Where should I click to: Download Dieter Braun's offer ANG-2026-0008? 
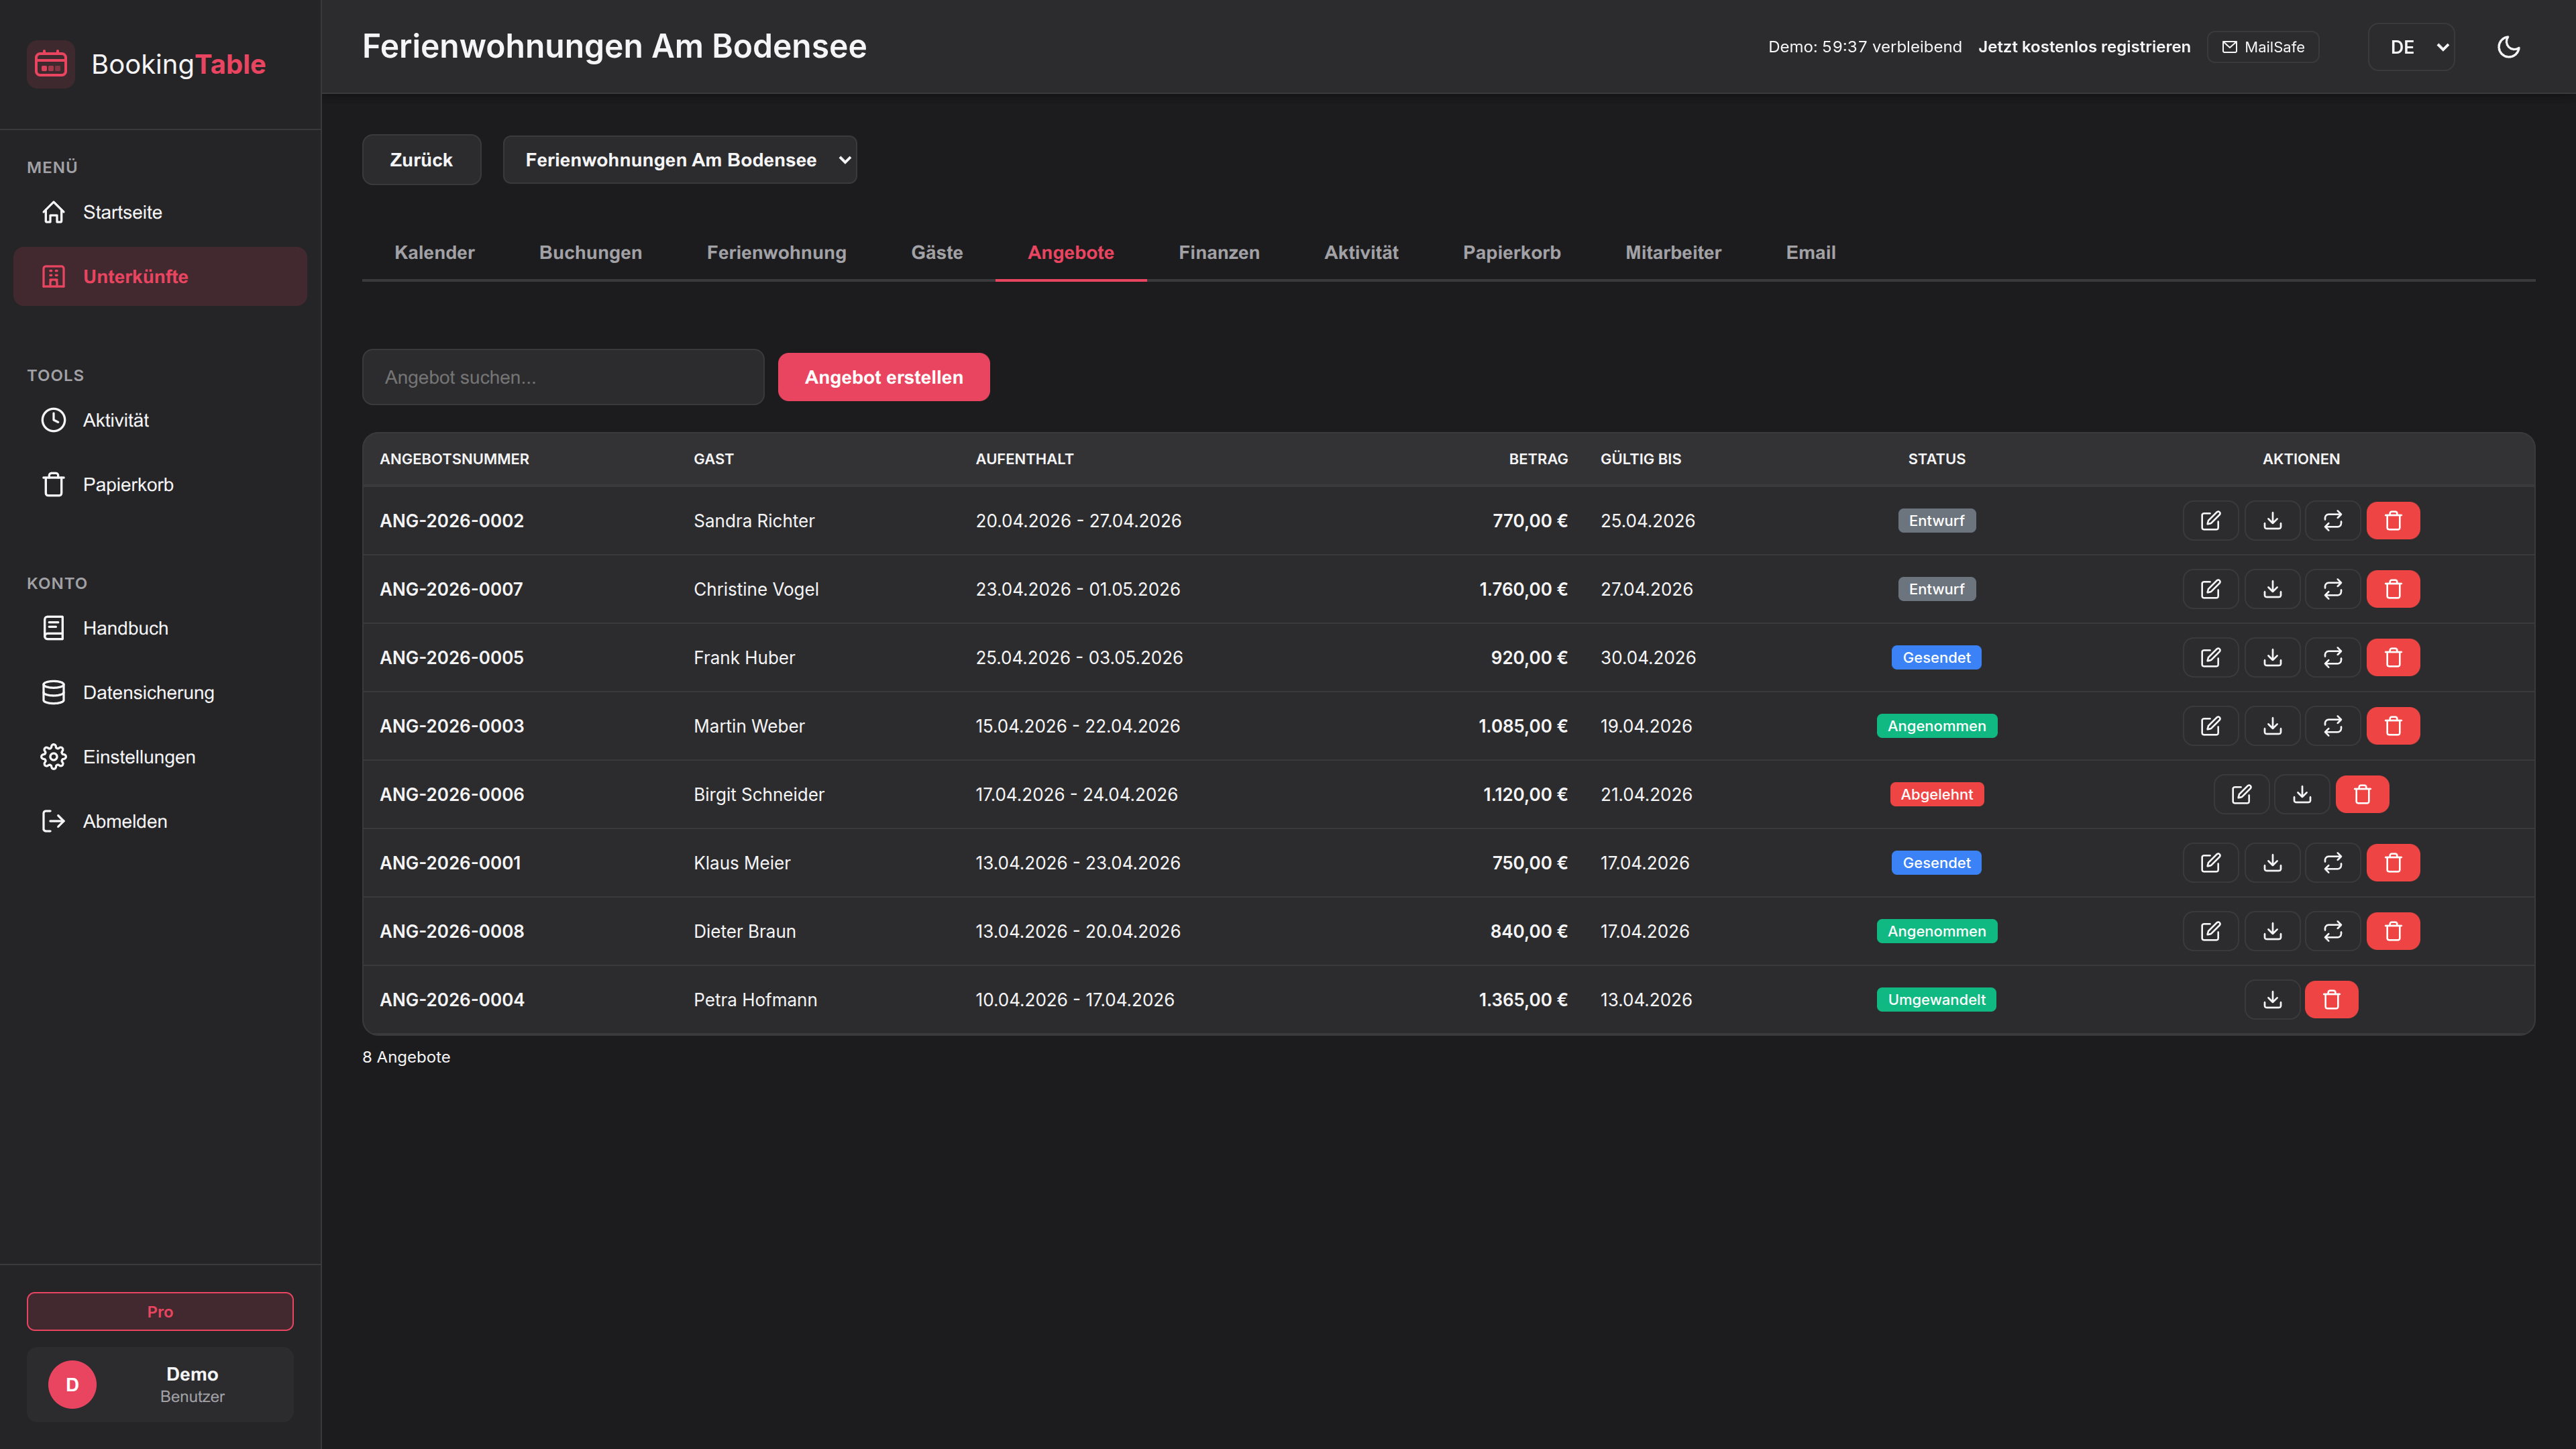pyautogui.click(x=2272, y=931)
